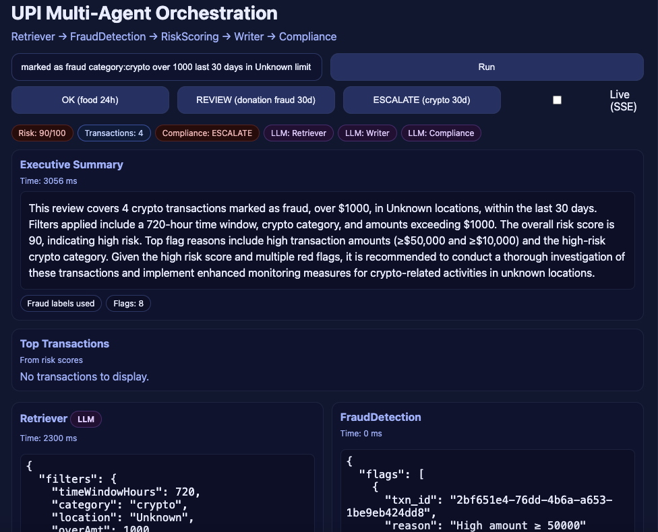Viewport: 658px width, 532px height.
Task: Select the Transactions: 4 badge
Action: coord(113,133)
